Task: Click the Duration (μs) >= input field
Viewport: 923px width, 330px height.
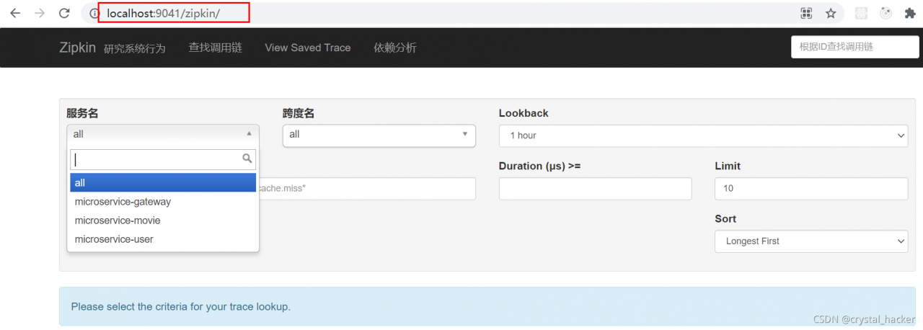Action: [595, 189]
